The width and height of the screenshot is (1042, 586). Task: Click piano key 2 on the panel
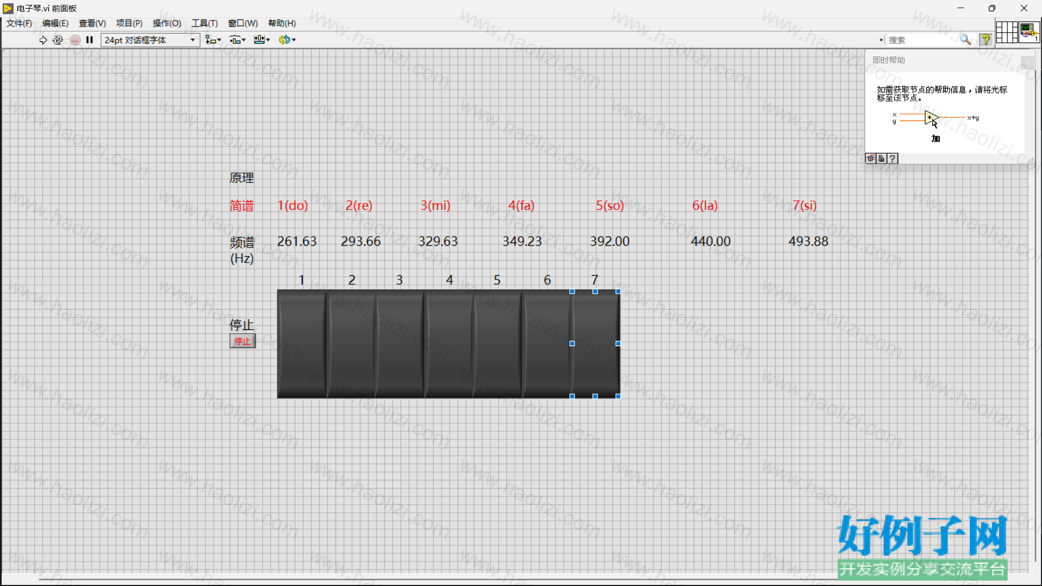coord(351,343)
